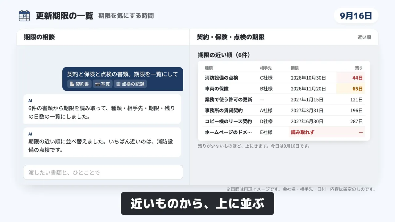Click the 2026年11月20日 deadline cell
Viewport: 395px width, 222px height.
pos(313,88)
